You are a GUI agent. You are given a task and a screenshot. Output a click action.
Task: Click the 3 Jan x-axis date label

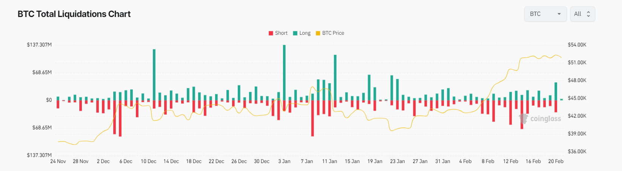pyautogui.click(x=284, y=161)
